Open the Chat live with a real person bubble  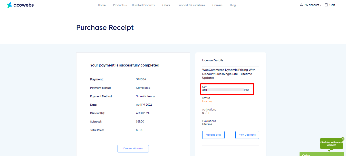tap(331, 143)
